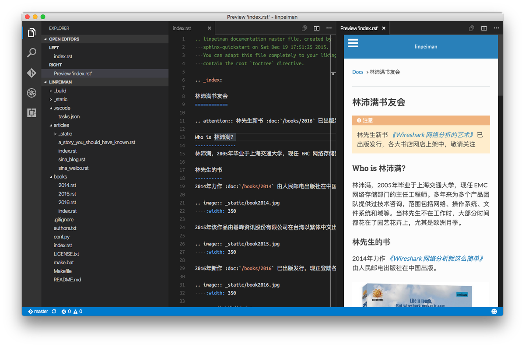Follow the 《Wireshark 网络分析的艺术》 link

[434, 135]
